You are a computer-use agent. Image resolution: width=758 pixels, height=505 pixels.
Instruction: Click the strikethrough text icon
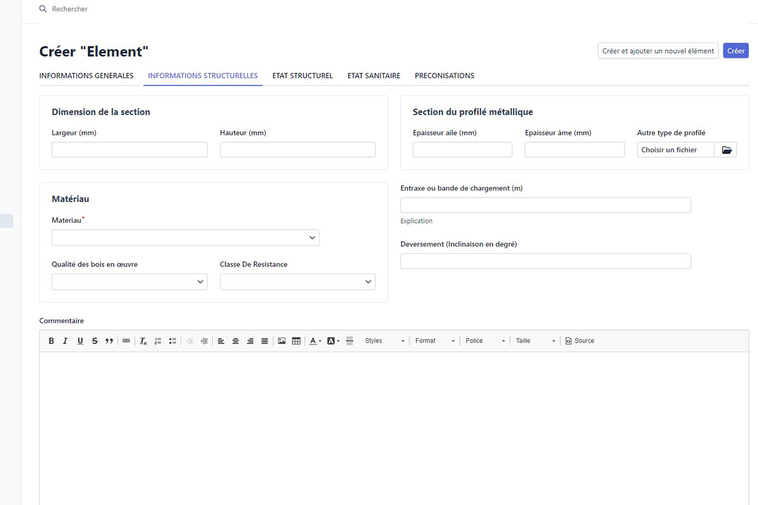click(95, 341)
